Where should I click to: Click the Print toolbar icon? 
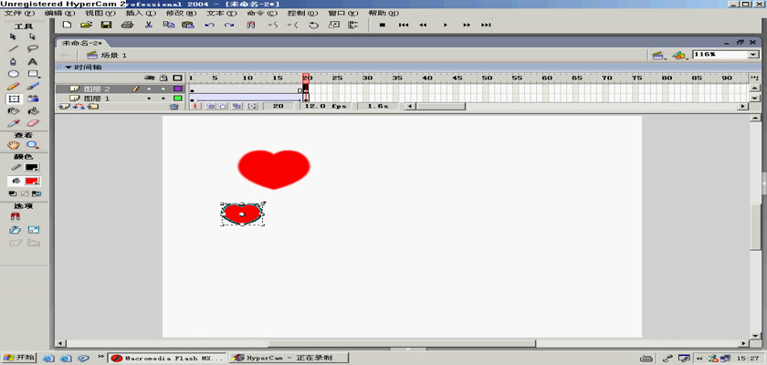[127, 25]
